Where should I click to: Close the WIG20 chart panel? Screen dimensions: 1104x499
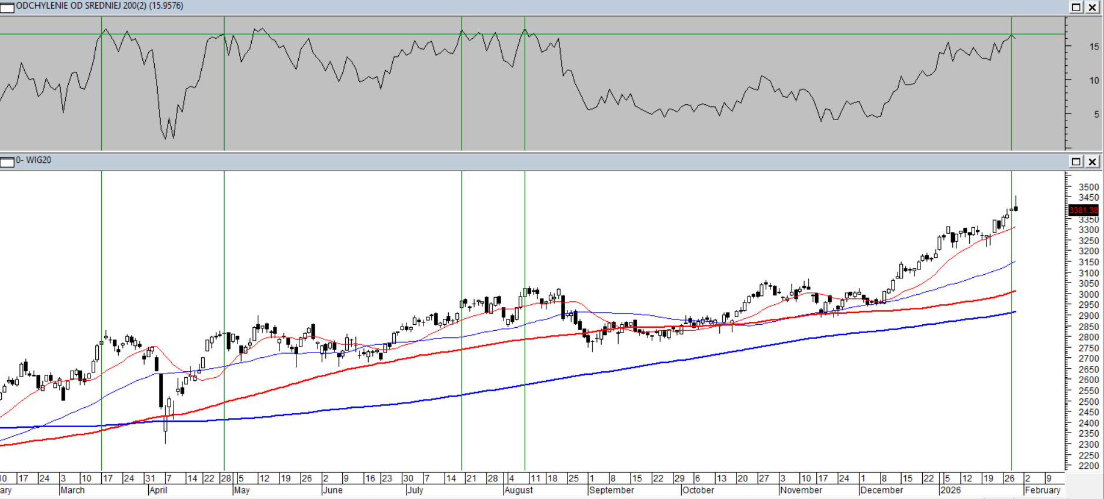(1092, 162)
